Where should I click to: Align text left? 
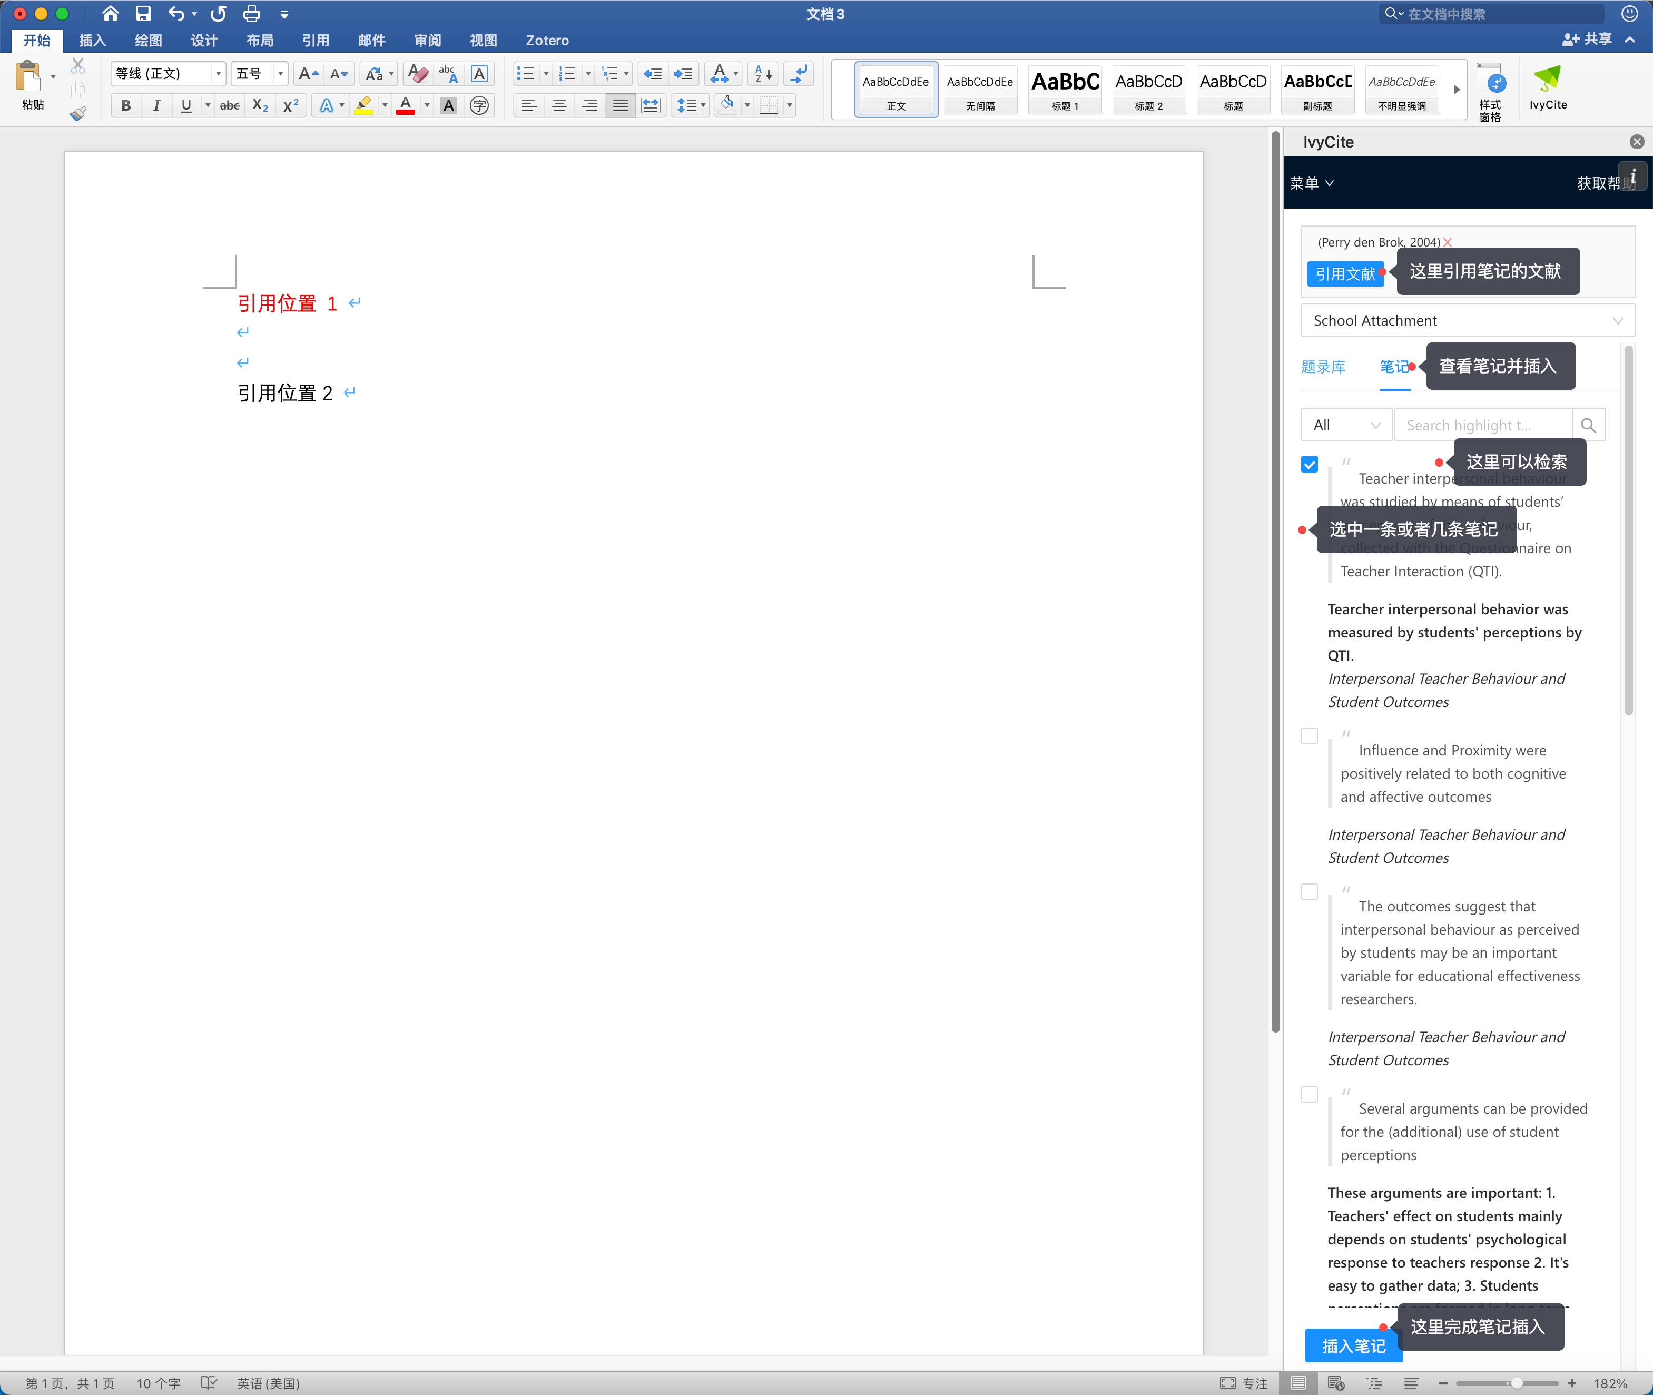(528, 105)
